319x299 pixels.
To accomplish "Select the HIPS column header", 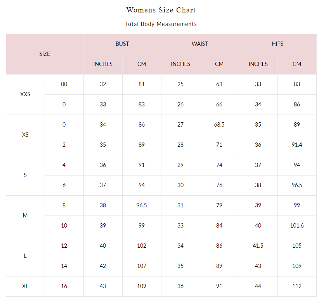I will (277, 44).
